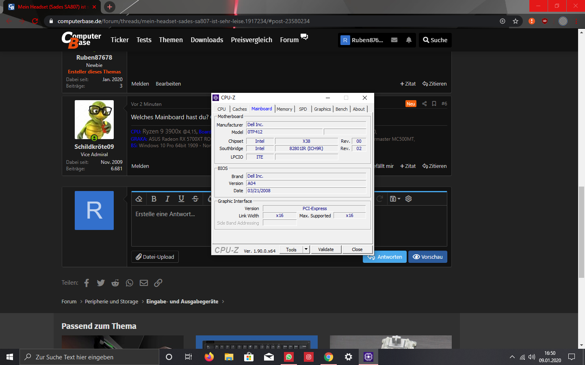The width and height of the screenshot is (585, 365).
Task: Open the messages envelope icon
Action: tap(394, 40)
